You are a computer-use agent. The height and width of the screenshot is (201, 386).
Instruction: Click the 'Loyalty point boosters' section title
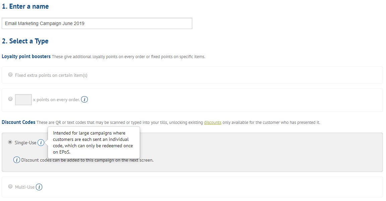pyautogui.click(x=26, y=56)
